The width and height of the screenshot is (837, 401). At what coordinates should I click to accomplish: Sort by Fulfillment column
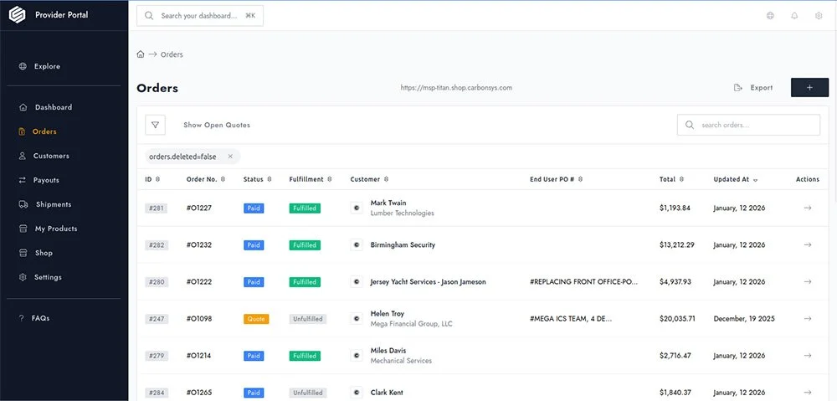311,179
